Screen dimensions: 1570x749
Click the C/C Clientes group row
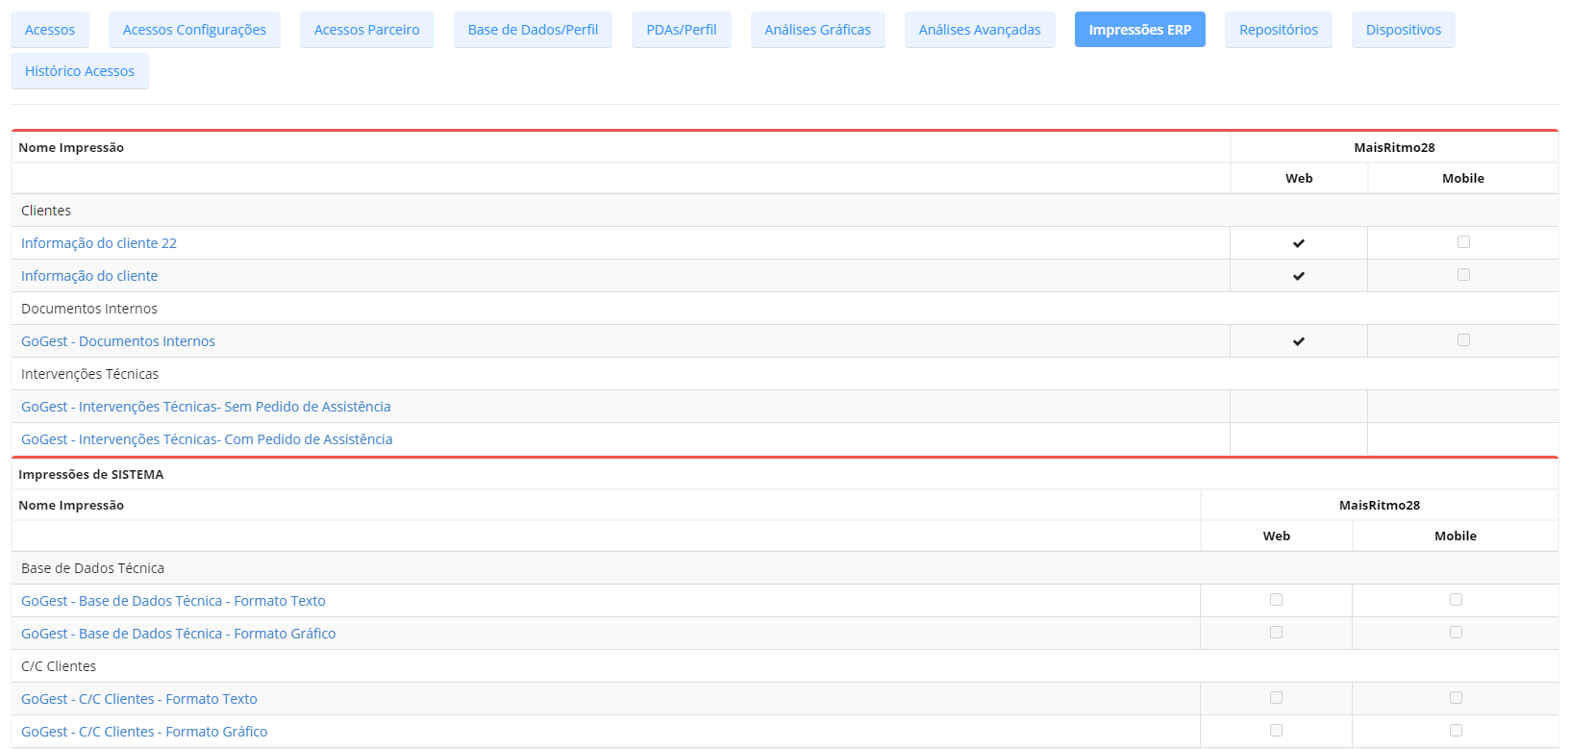pos(785,666)
